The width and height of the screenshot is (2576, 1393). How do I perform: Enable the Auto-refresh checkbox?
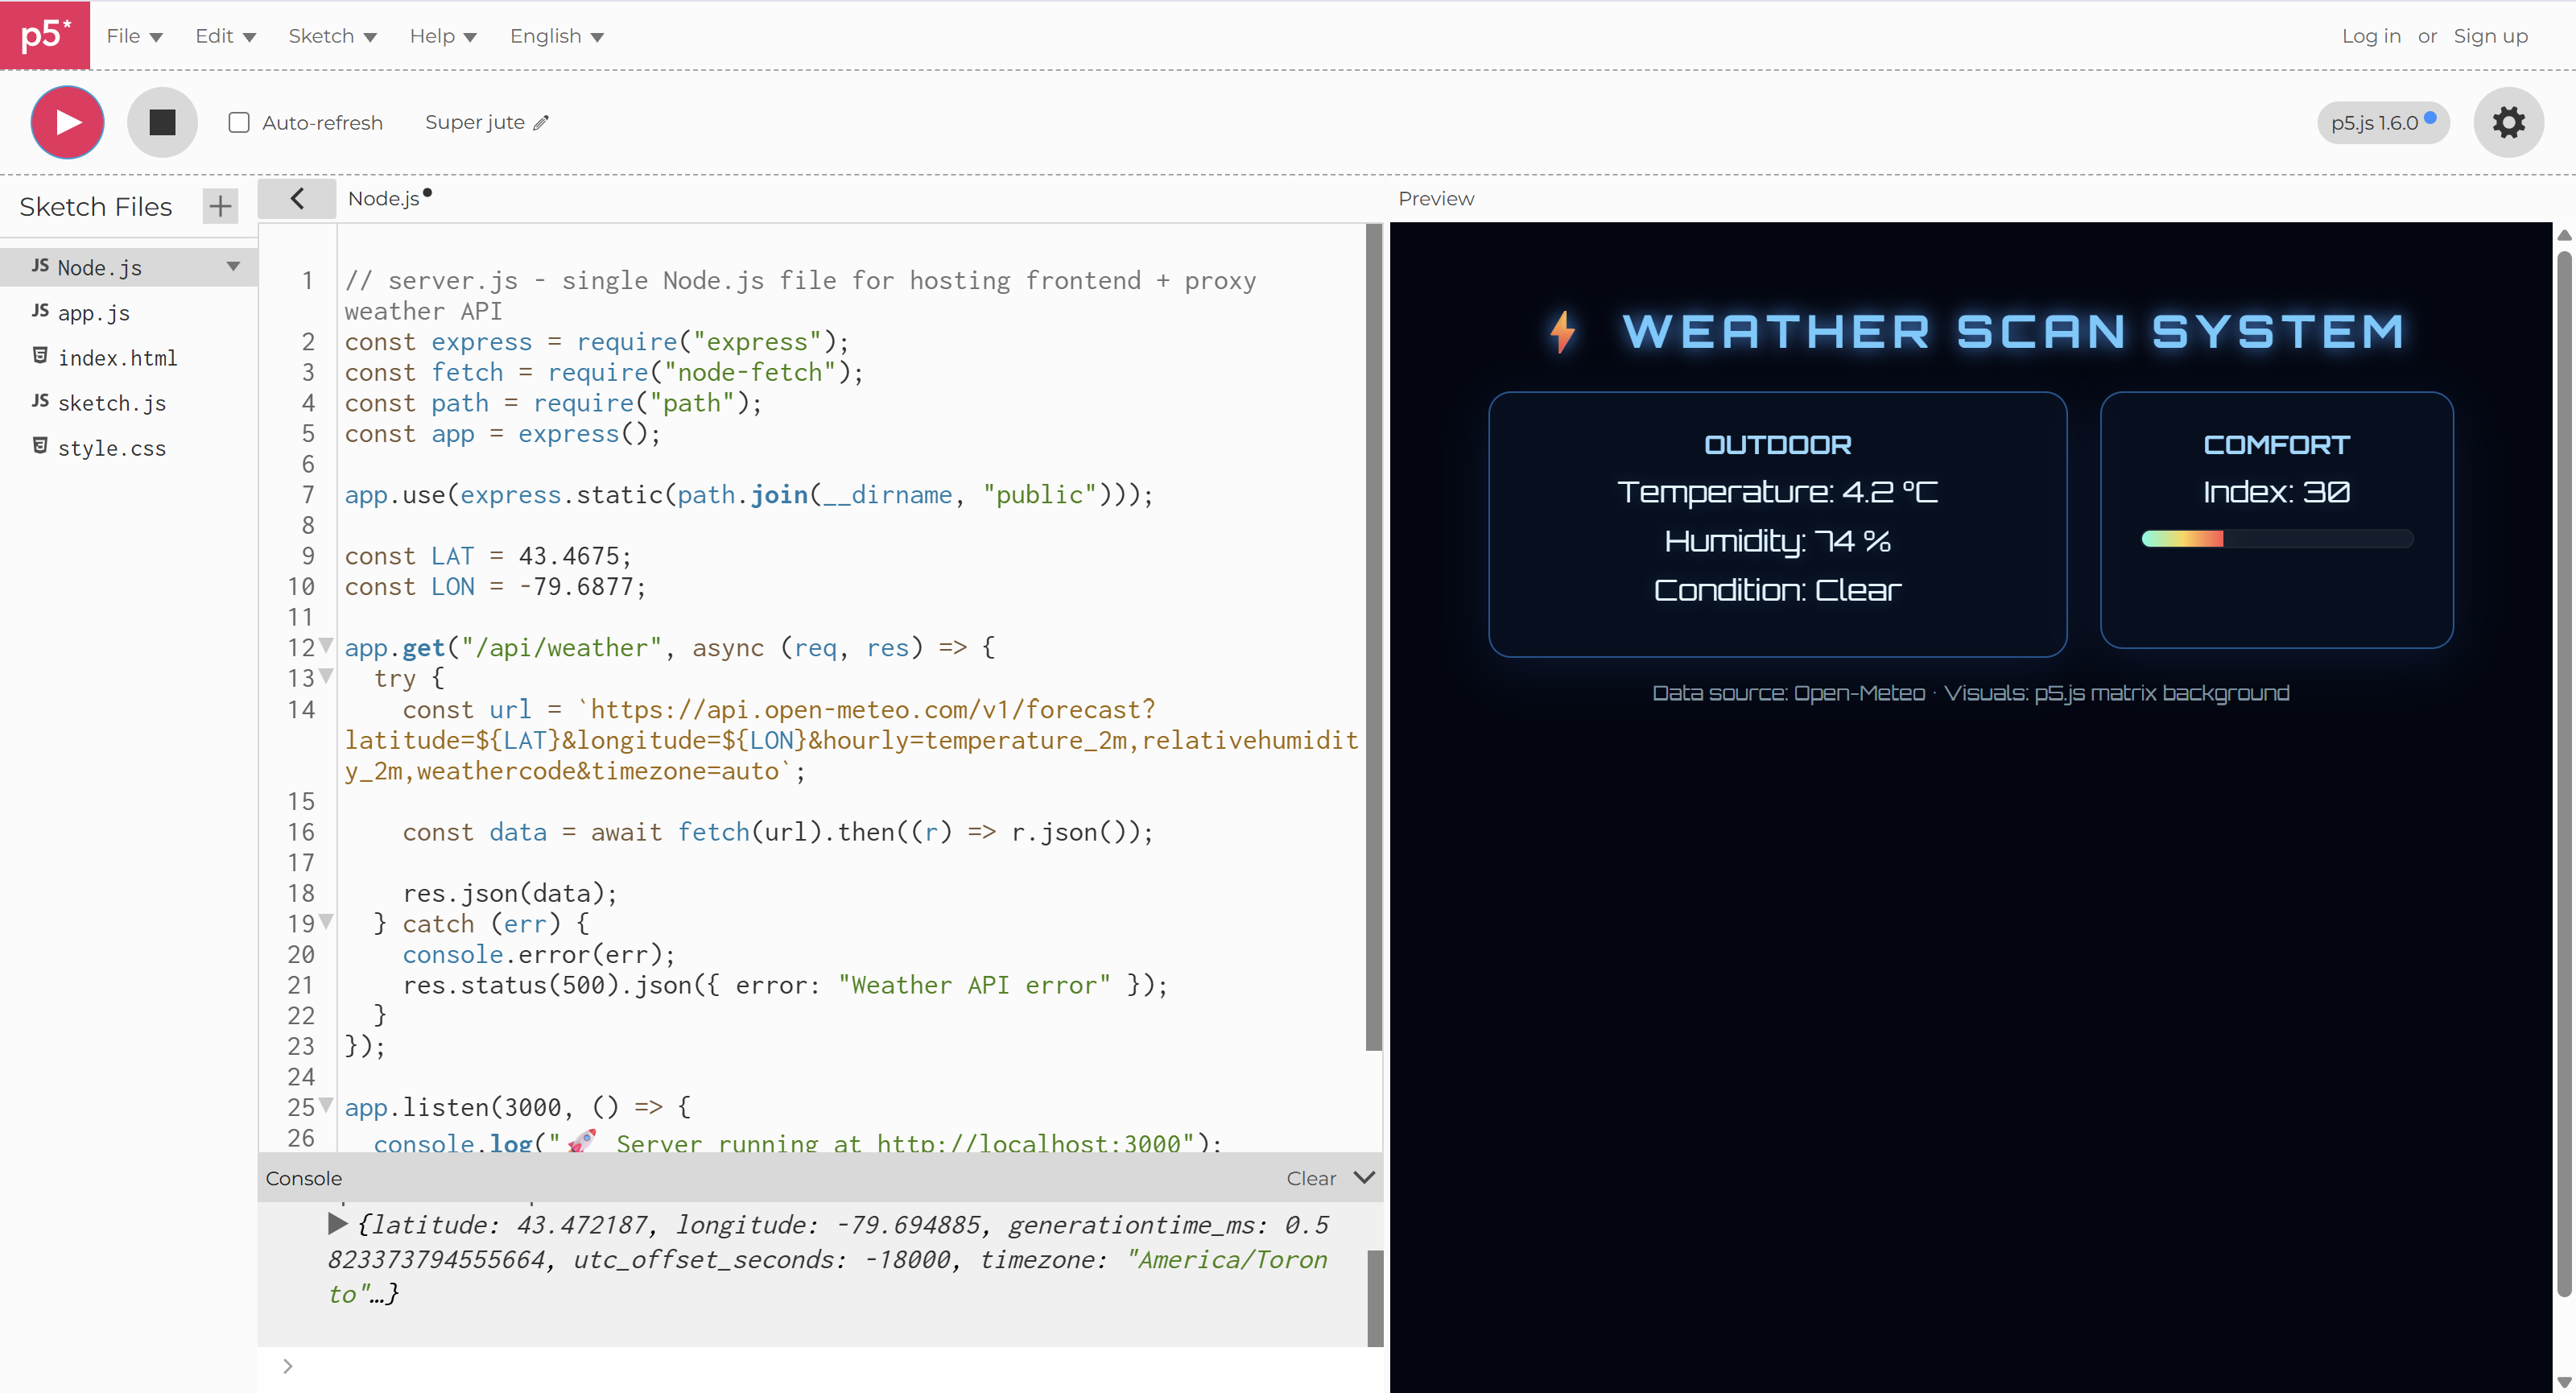pyautogui.click(x=238, y=122)
